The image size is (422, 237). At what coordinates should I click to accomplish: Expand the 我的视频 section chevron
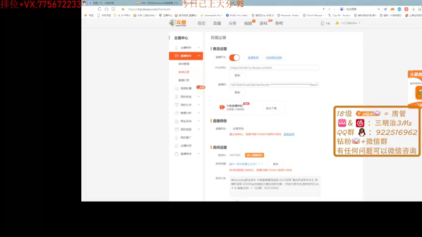tap(199, 129)
